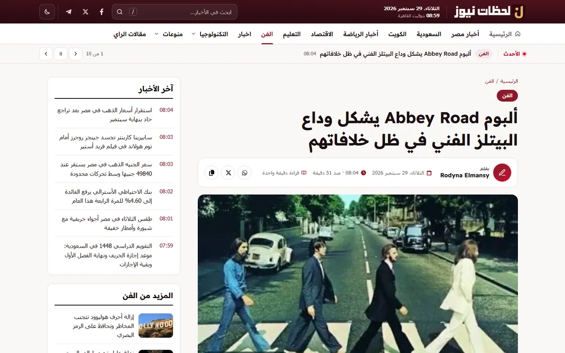Open Saudi academic calendar 1448 headline
This screenshot has width=565, height=353.
coord(108,255)
